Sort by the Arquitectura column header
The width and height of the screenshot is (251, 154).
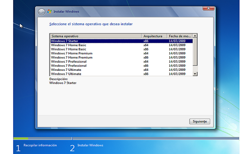(154, 36)
